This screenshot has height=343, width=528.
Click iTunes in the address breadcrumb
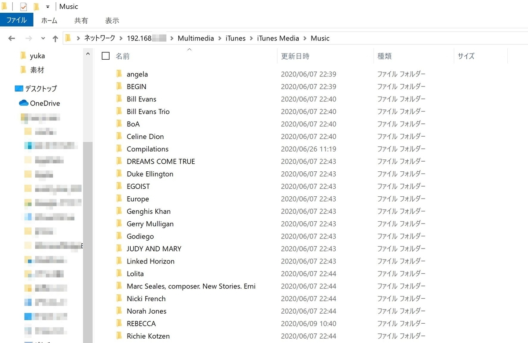coord(235,38)
